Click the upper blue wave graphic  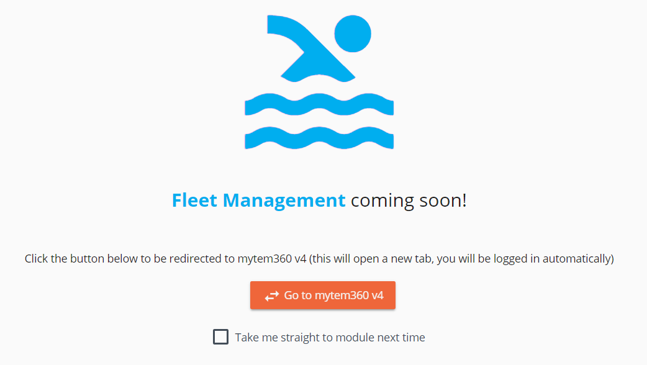(319, 106)
